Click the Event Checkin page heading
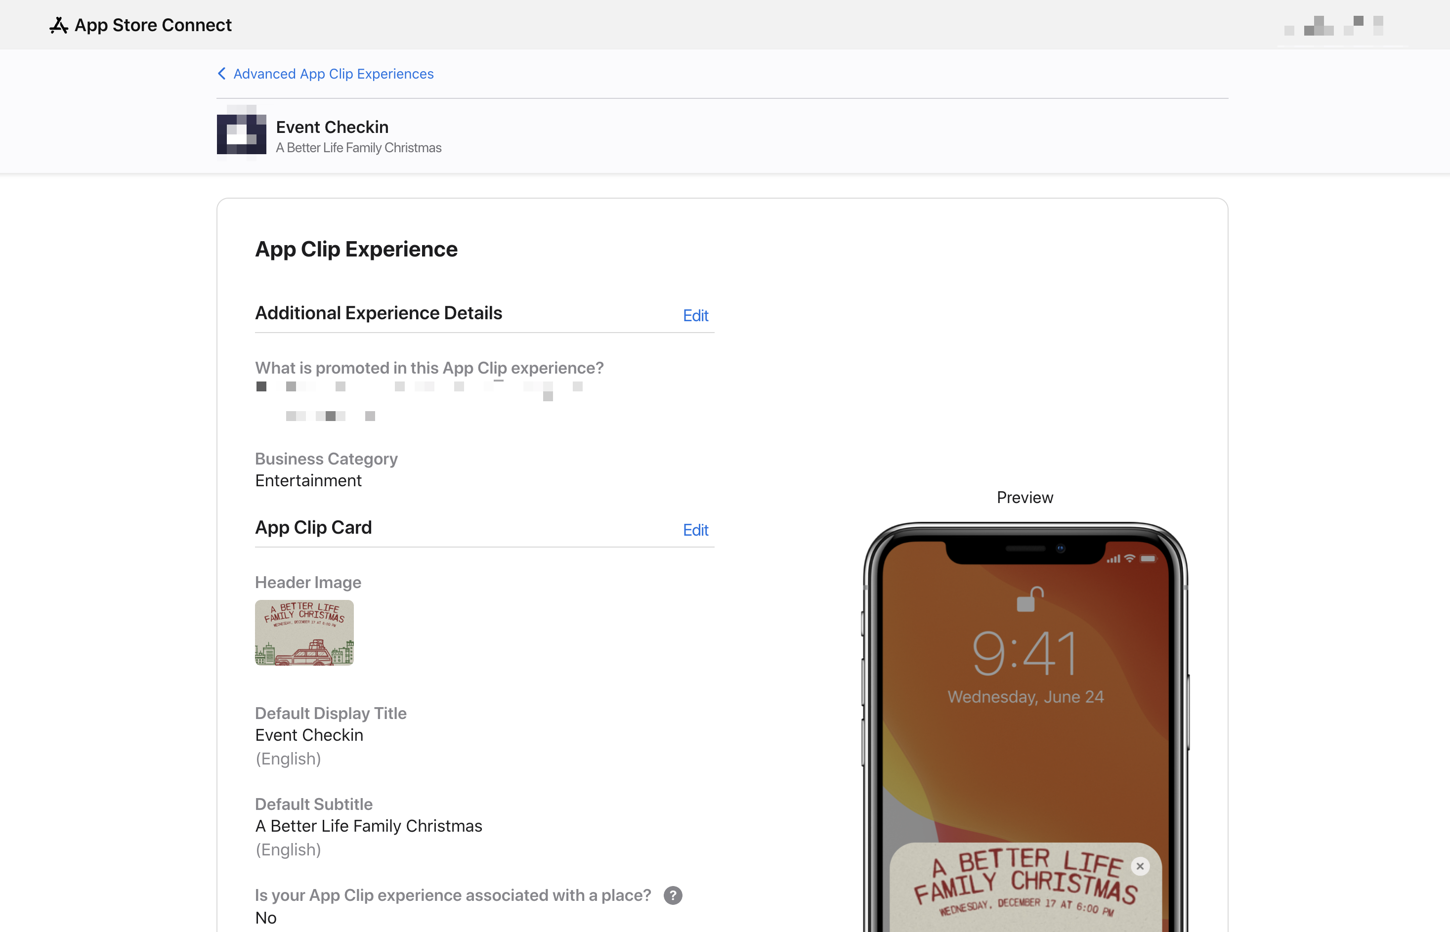 332,127
